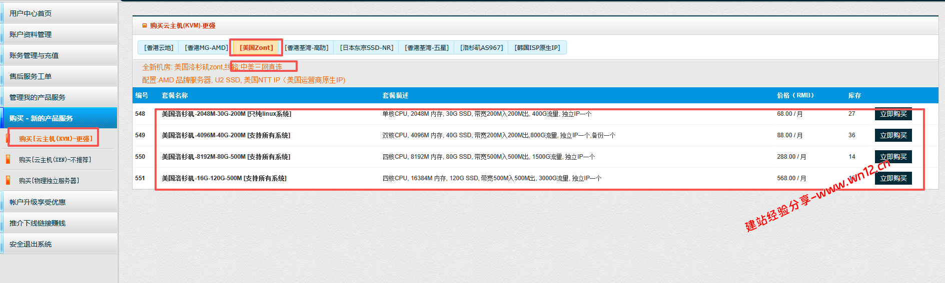Buy the 88.00/月 plan 549
The image size is (945, 283).
point(893,135)
